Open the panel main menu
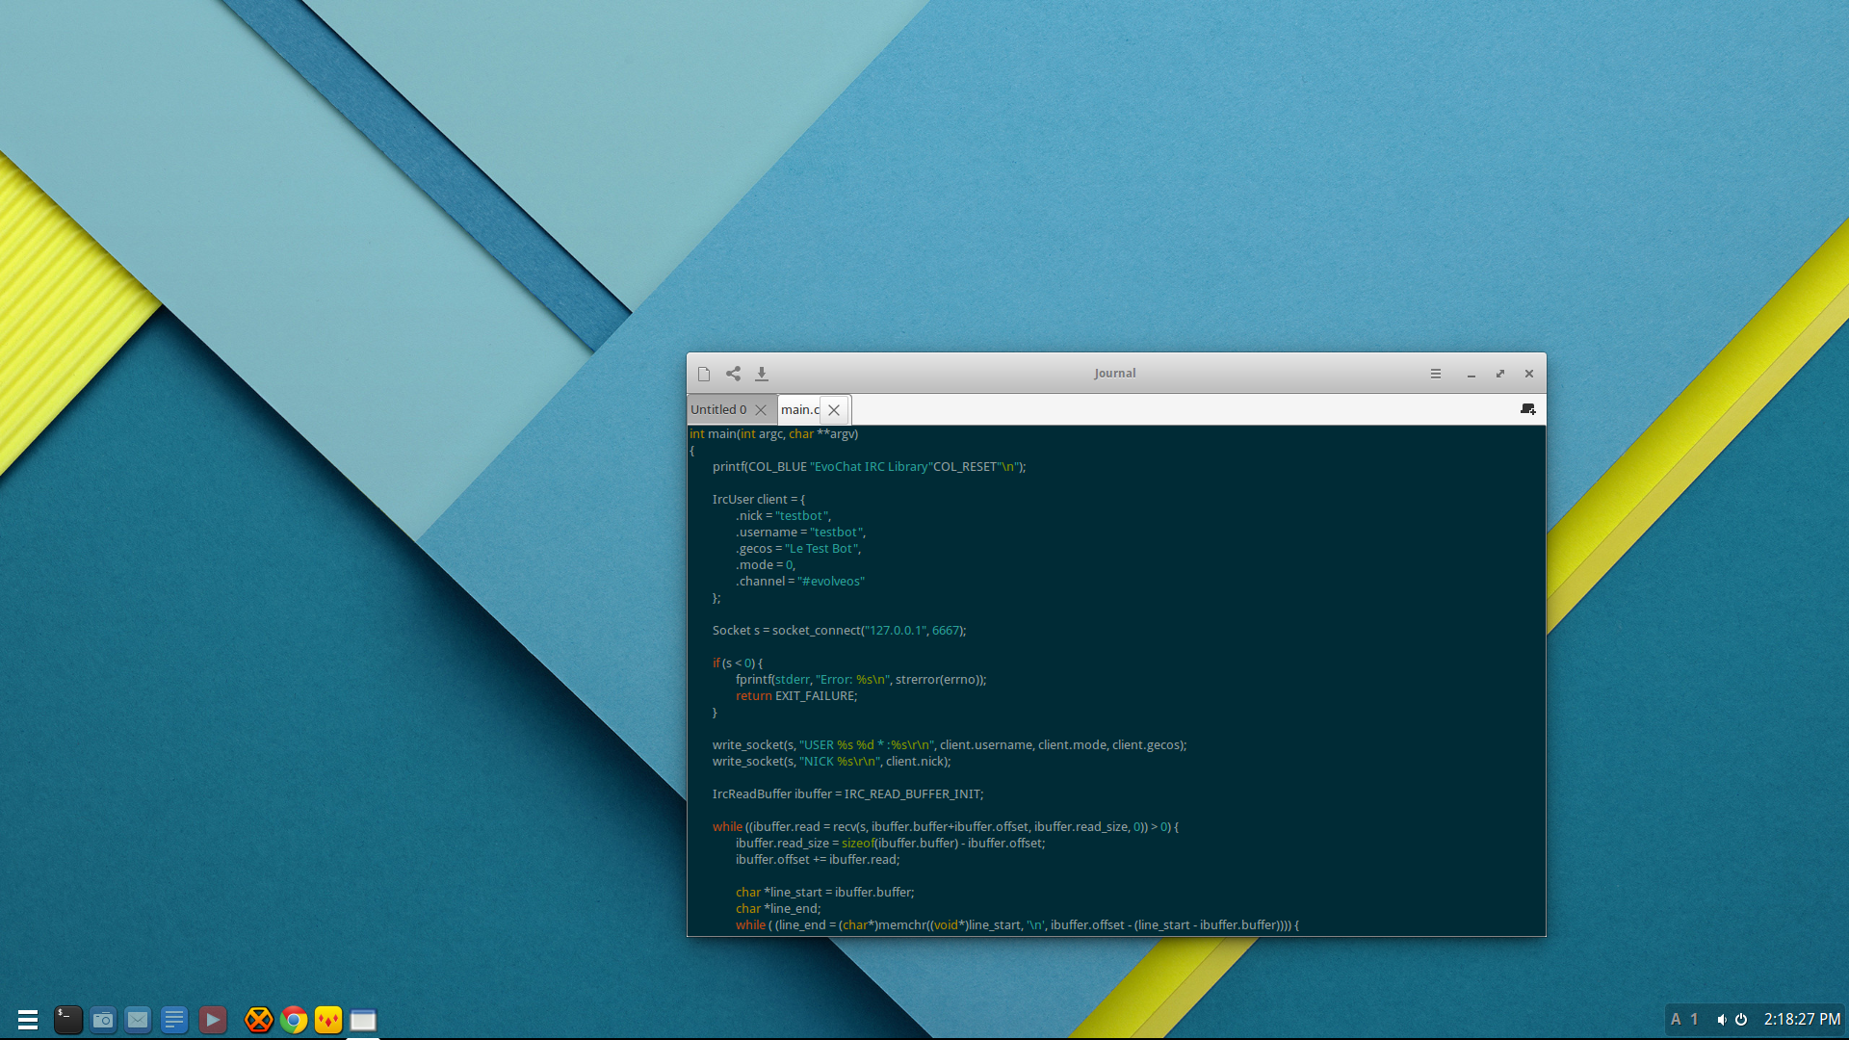Screen dimensions: 1849x1040 pyautogui.click(x=28, y=1020)
